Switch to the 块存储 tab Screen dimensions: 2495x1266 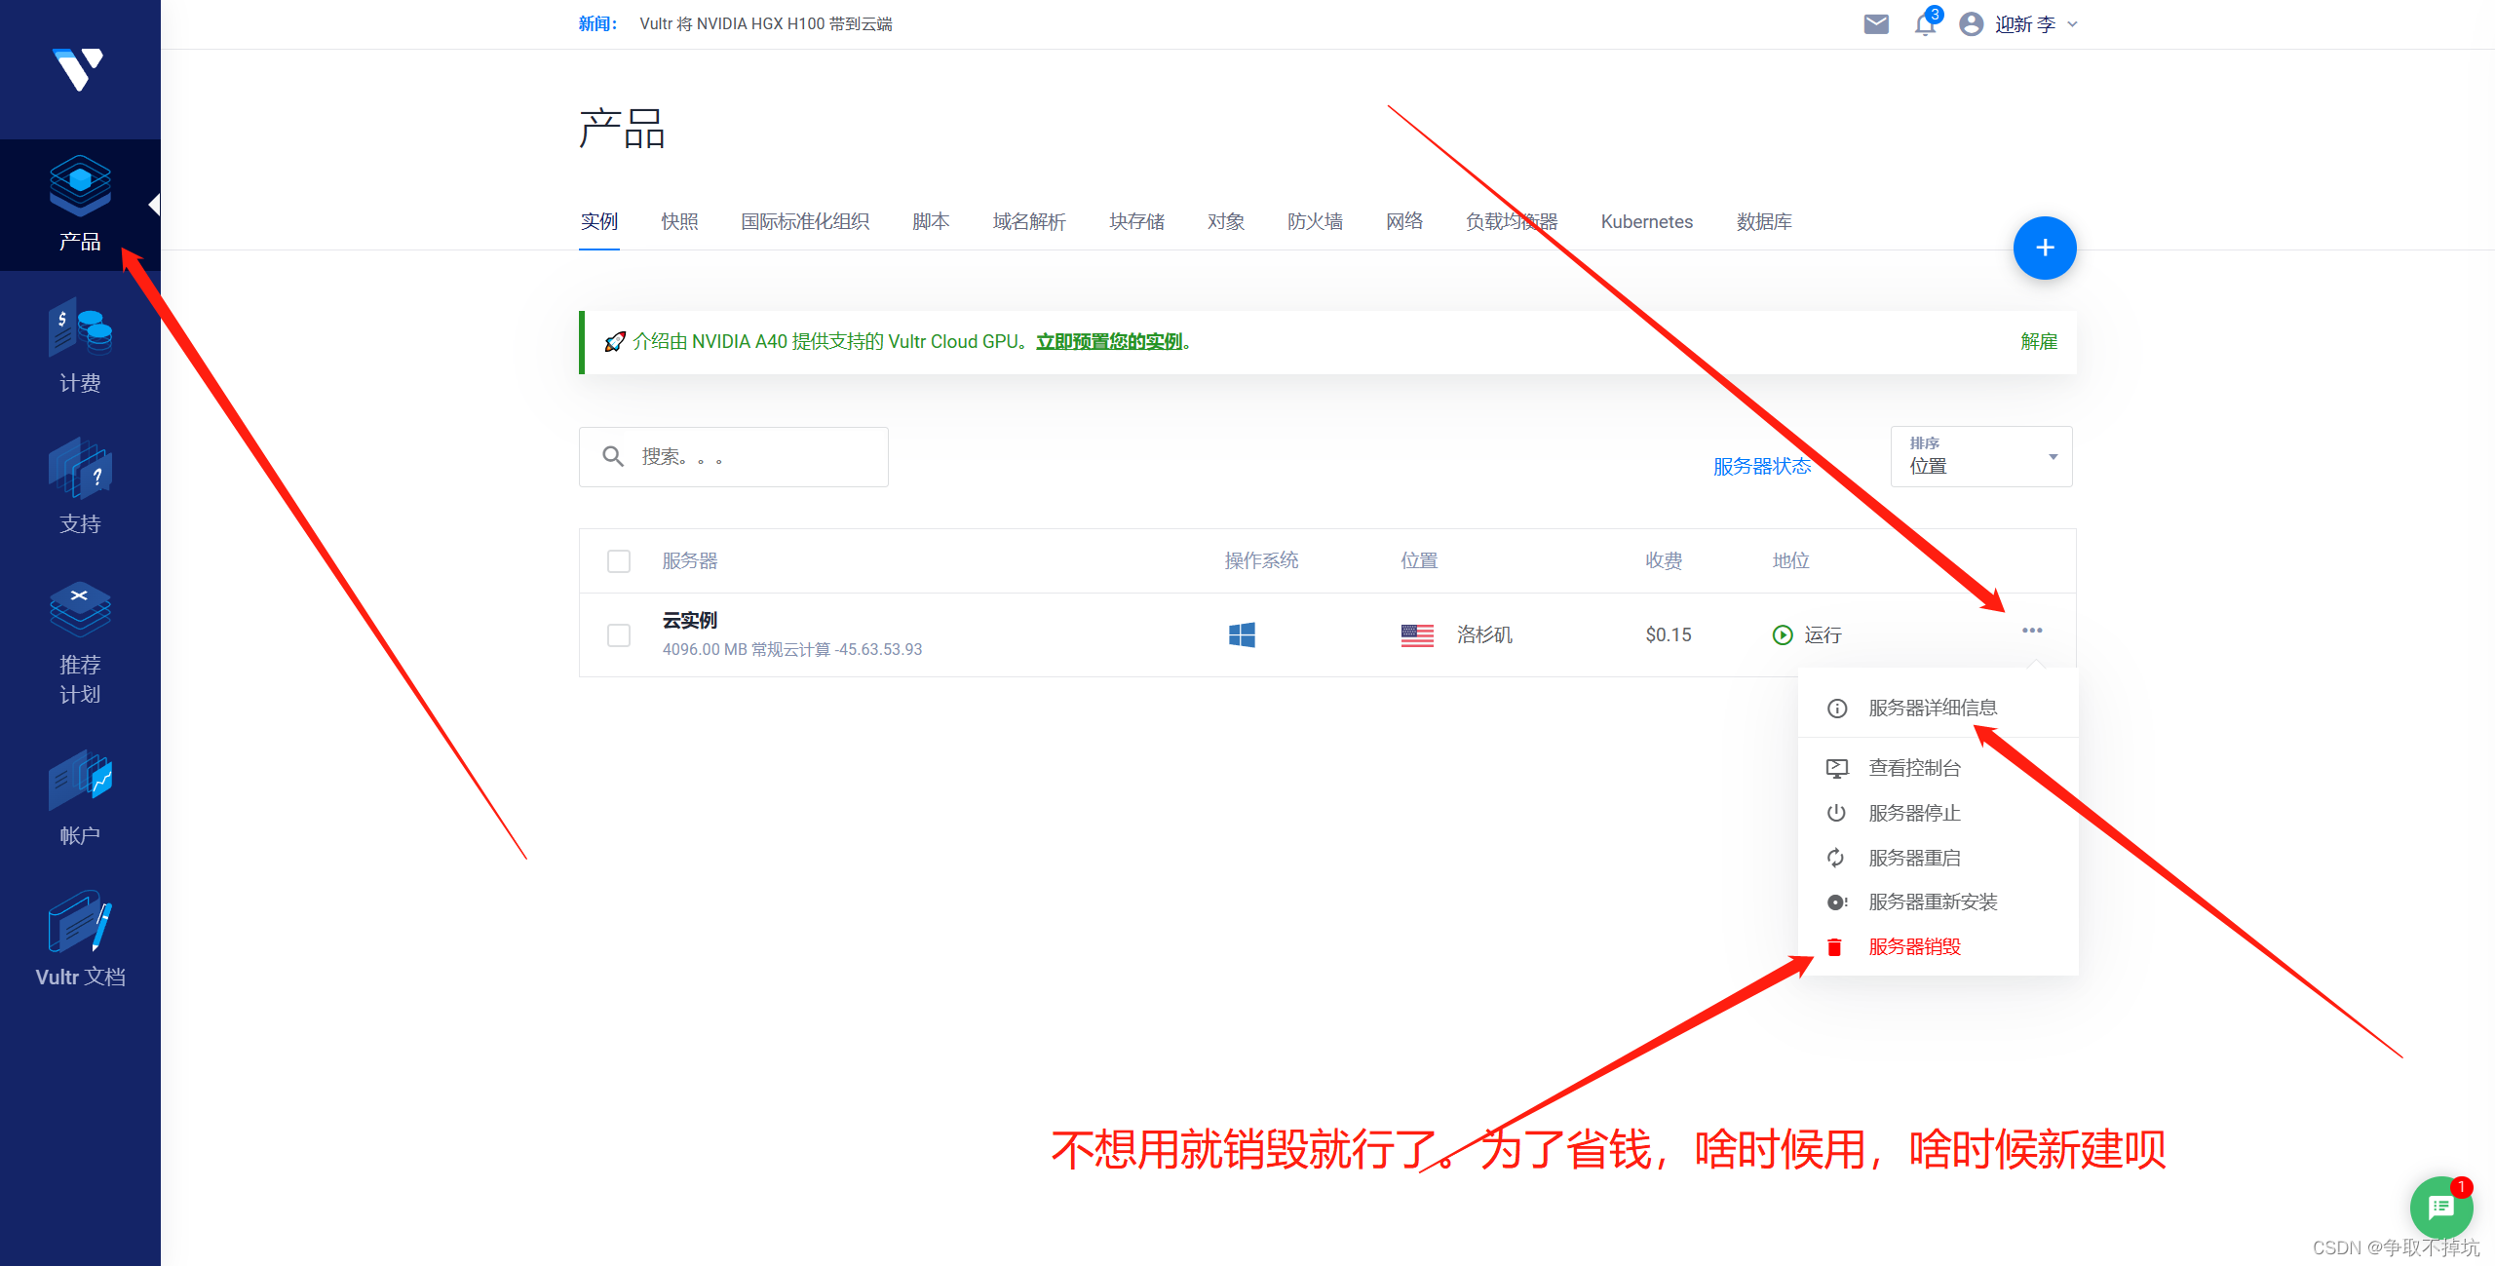click(x=1136, y=222)
